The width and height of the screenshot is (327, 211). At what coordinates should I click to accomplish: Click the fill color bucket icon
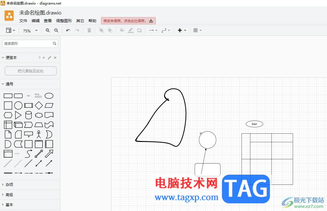pos(122,30)
